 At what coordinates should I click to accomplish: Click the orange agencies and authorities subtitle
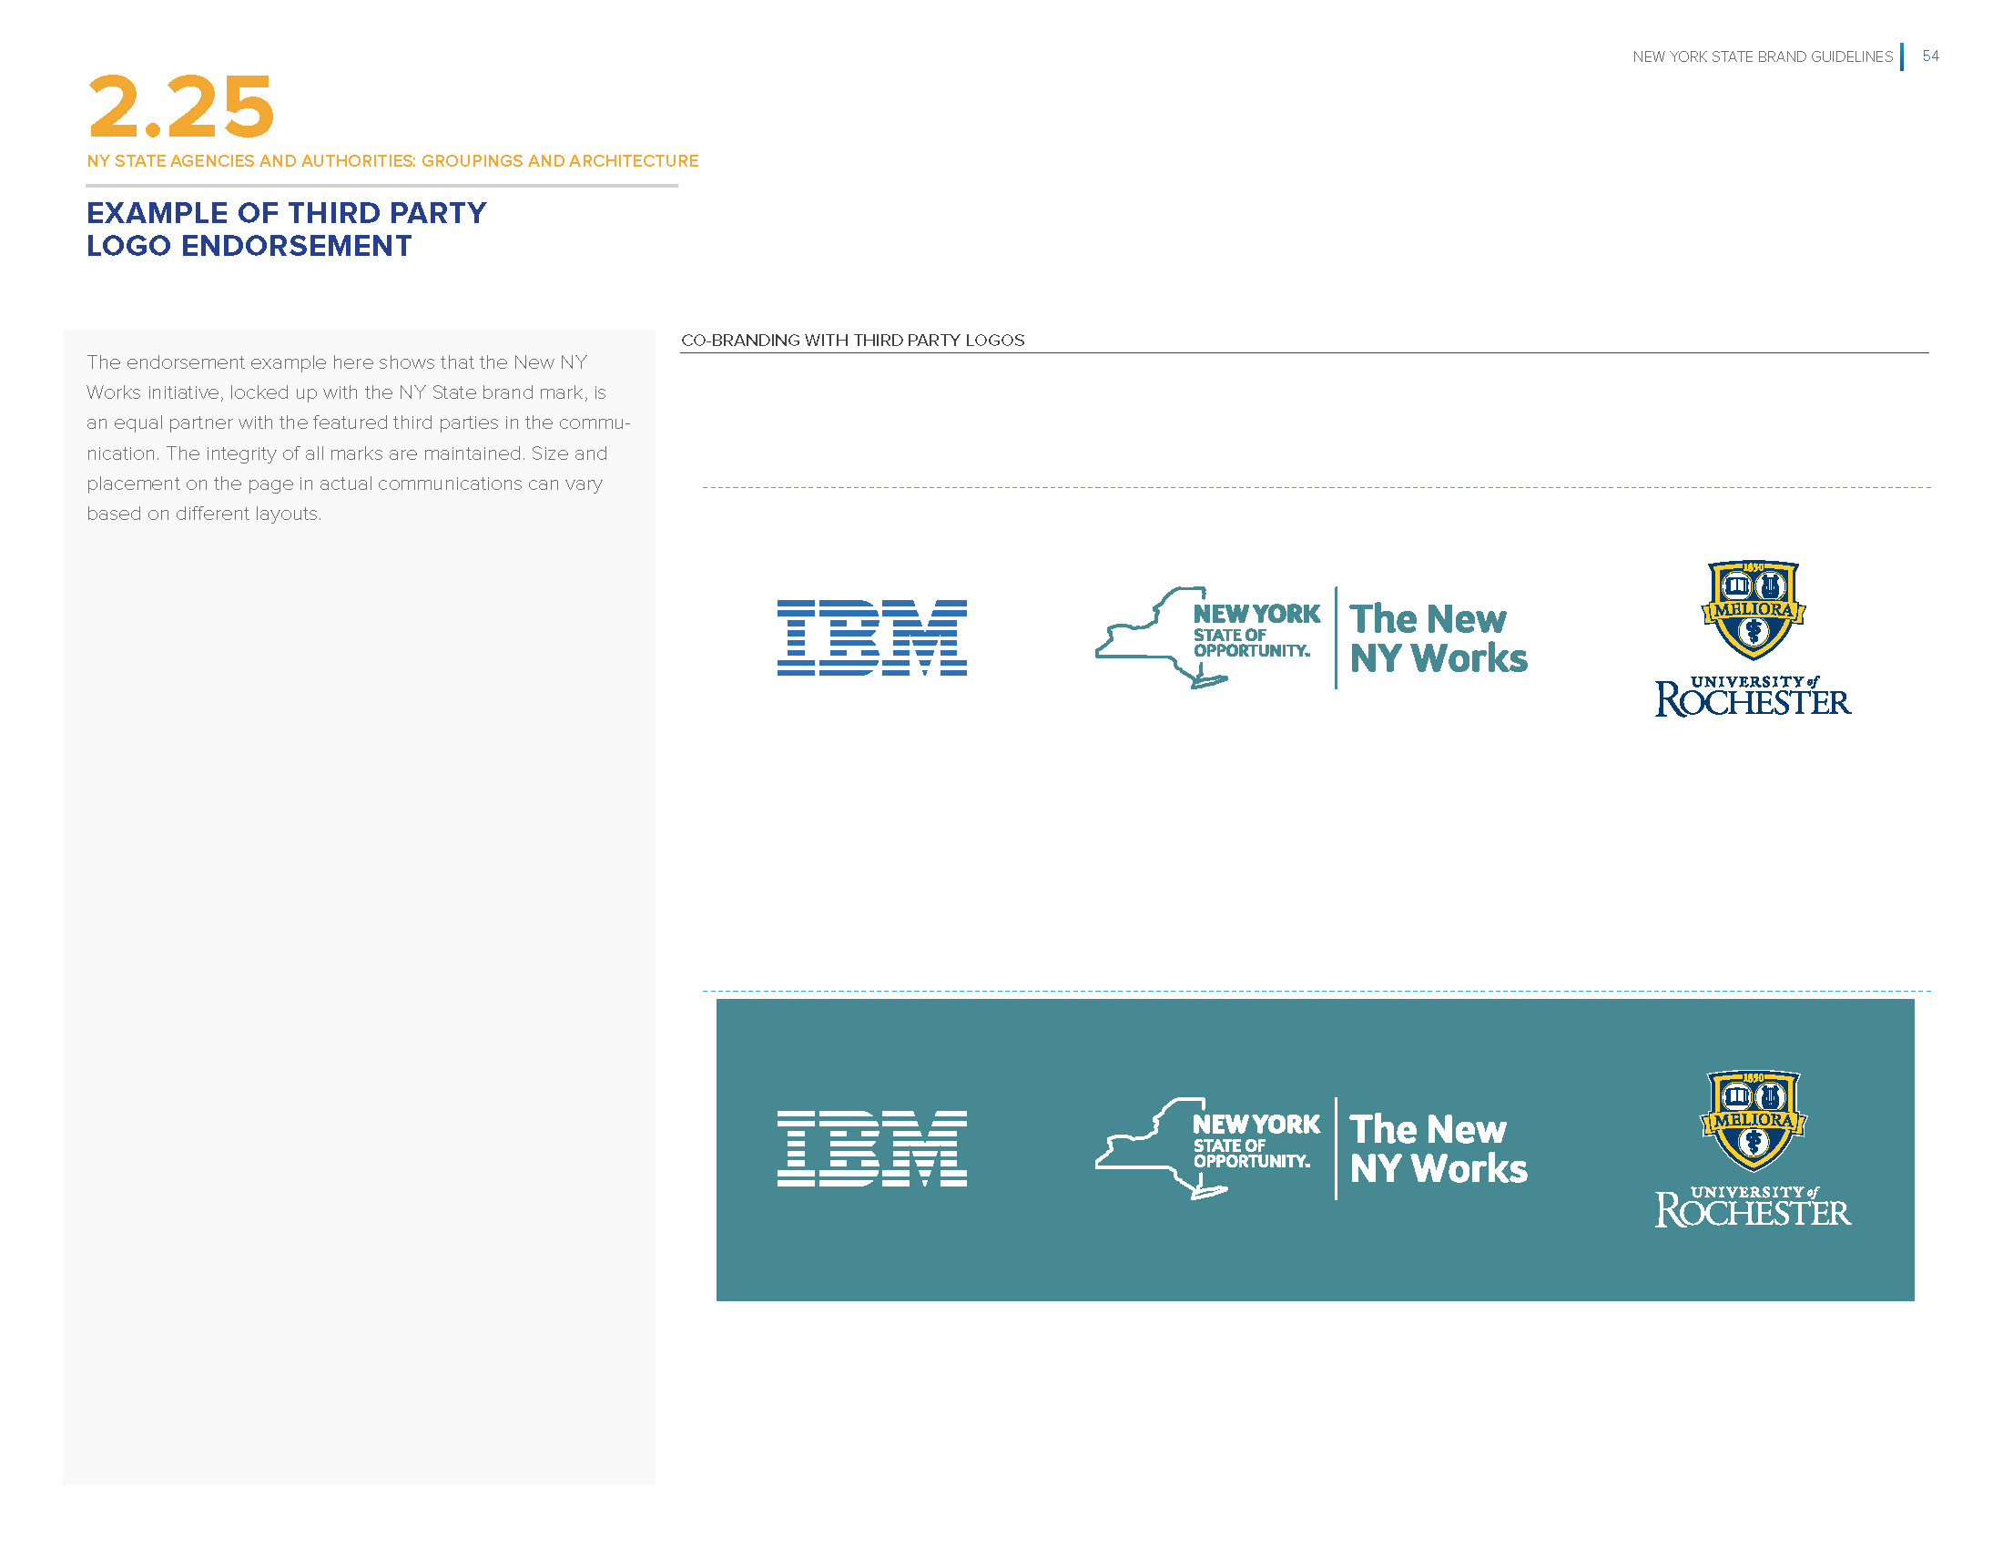(392, 161)
